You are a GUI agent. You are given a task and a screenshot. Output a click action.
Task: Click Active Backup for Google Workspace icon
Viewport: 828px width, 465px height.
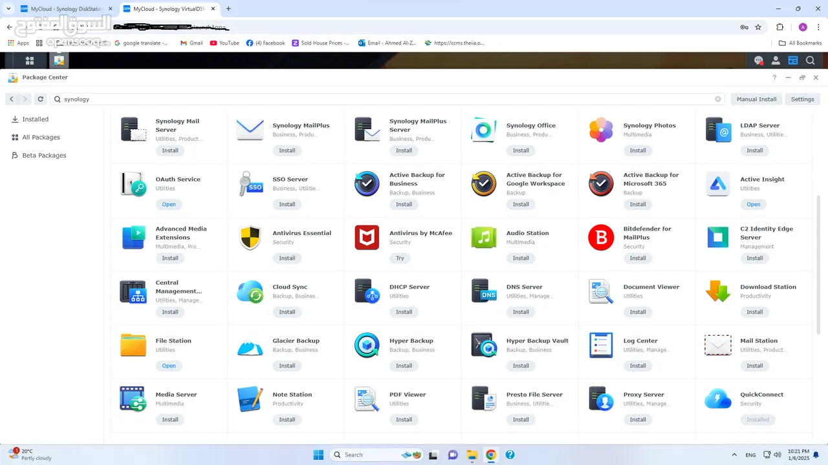484,183
